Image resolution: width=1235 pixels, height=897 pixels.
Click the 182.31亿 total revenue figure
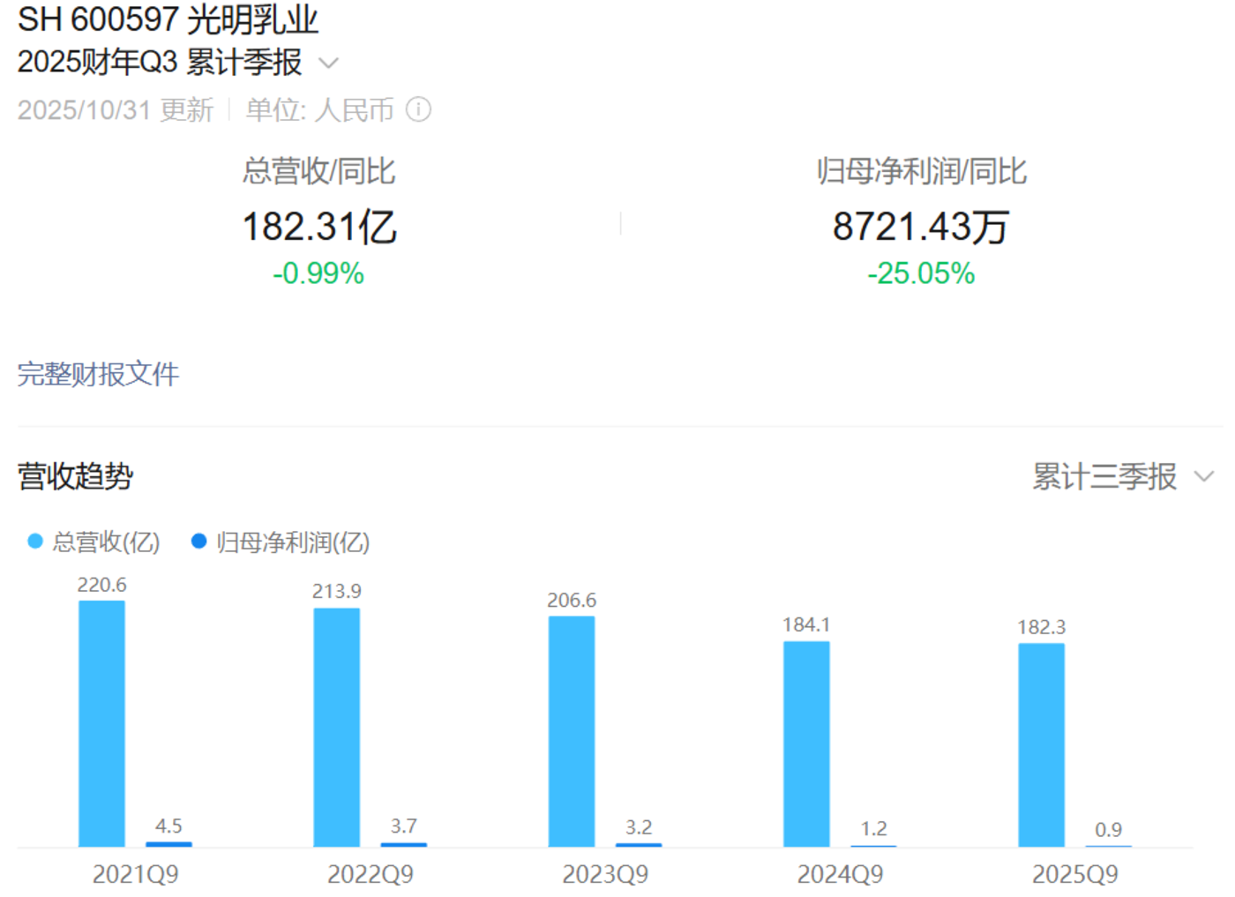pyautogui.click(x=319, y=227)
